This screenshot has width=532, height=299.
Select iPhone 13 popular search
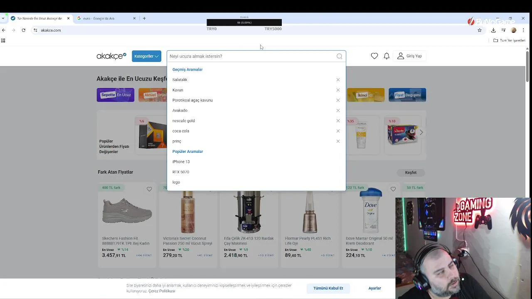(181, 162)
